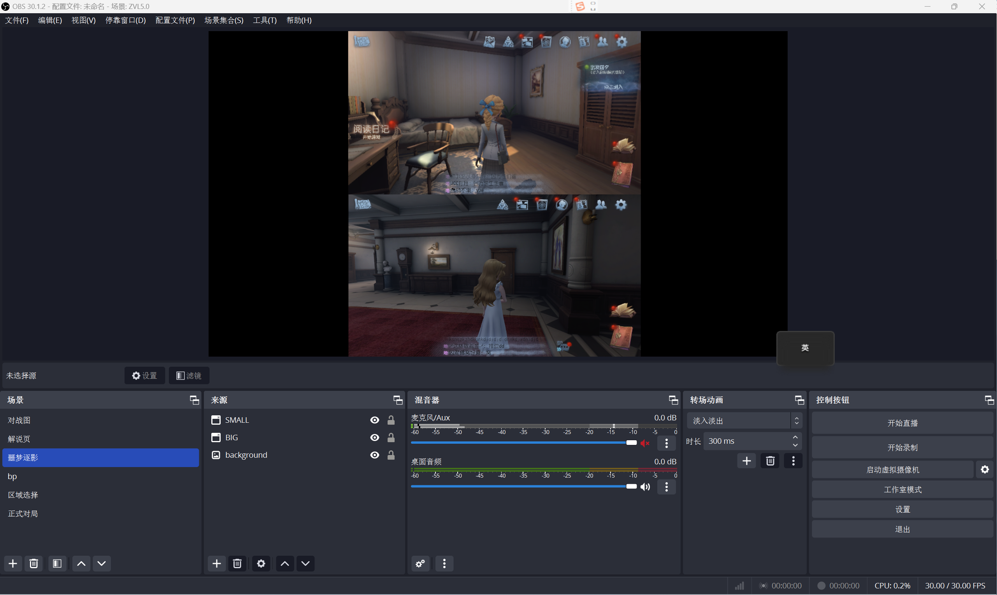Hide the SMALL source visibility eye
This screenshot has width=997, height=595.
(374, 420)
